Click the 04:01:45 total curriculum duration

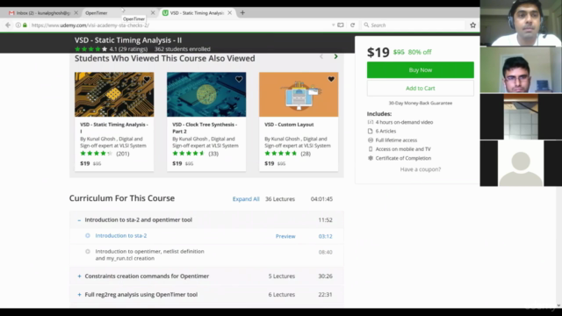(321, 199)
